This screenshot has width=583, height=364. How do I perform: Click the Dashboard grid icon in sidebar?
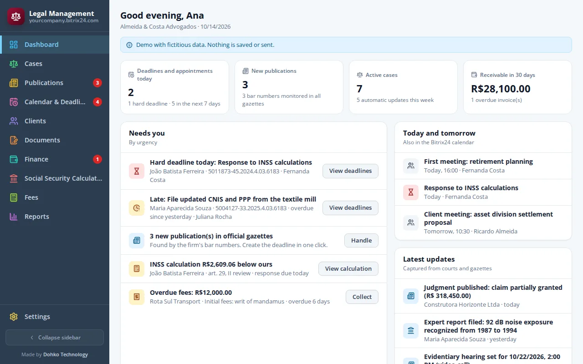(x=14, y=45)
